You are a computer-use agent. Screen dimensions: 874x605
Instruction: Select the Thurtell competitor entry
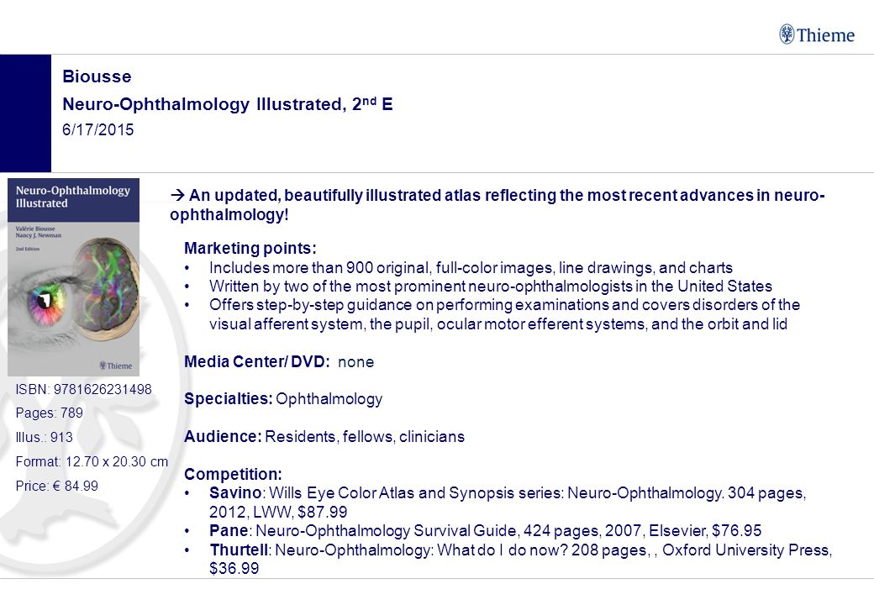(520, 559)
